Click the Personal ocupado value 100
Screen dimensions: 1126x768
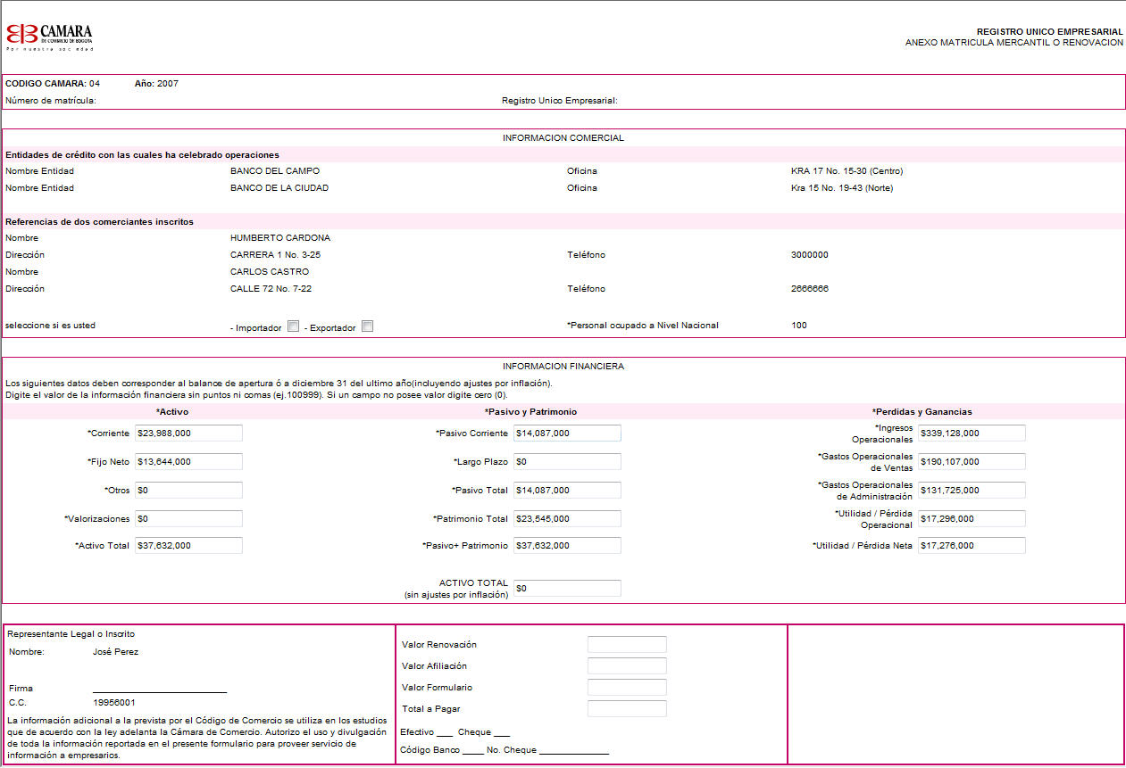point(799,326)
